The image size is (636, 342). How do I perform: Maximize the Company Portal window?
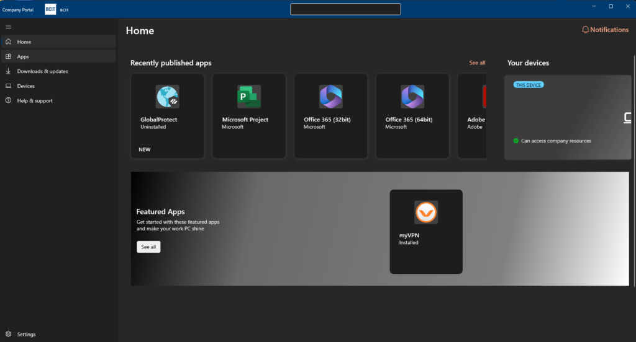pos(611,6)
